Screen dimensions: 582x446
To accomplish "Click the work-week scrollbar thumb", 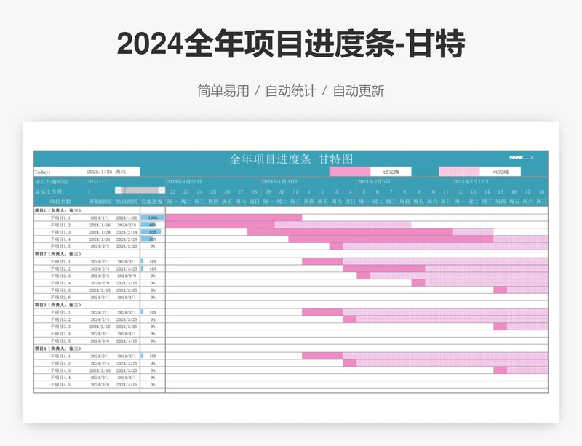I will tap(124, 191).
